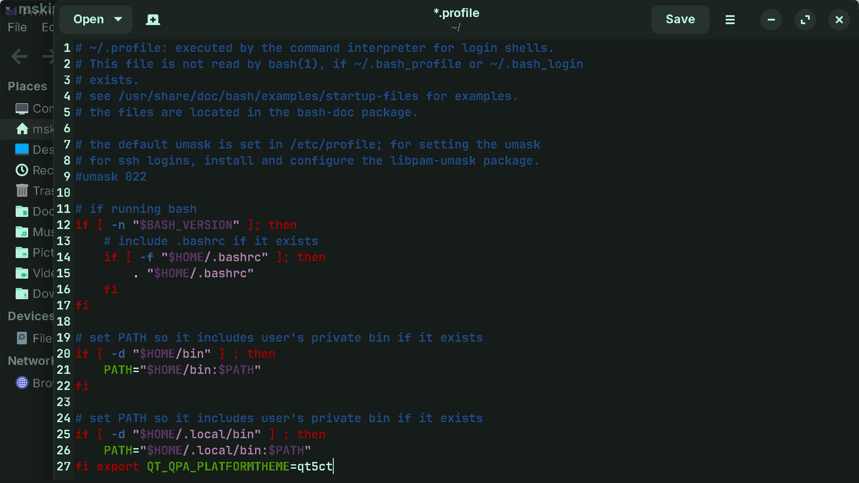
Task: Open the Trash icon in sidebar
Action: pos(22,191)
